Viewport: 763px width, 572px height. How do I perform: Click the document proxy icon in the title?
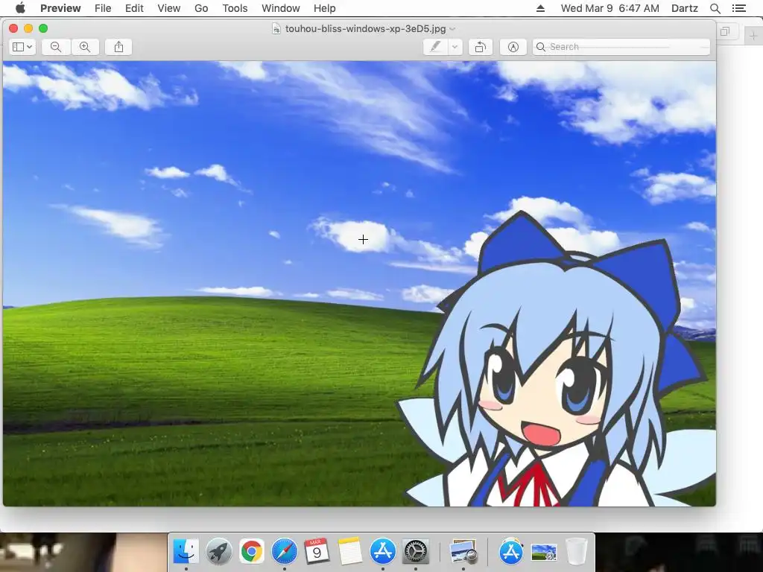(x=276, y=29)
